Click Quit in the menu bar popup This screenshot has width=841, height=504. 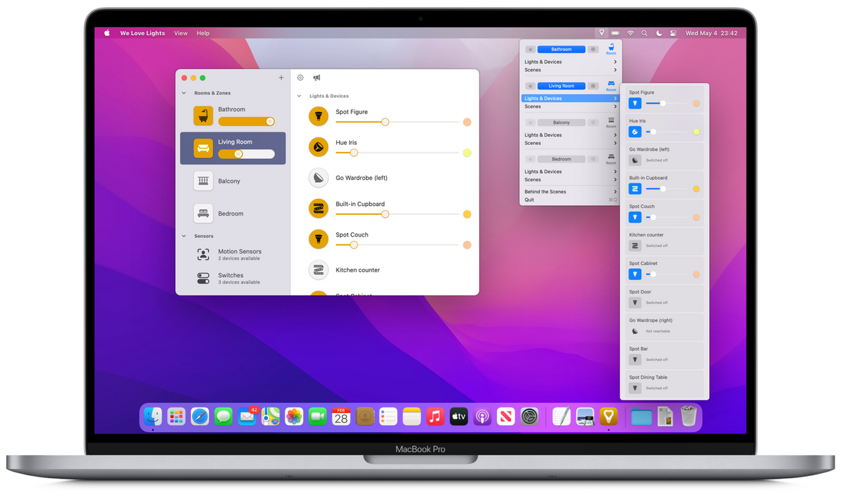pos(529,199)
